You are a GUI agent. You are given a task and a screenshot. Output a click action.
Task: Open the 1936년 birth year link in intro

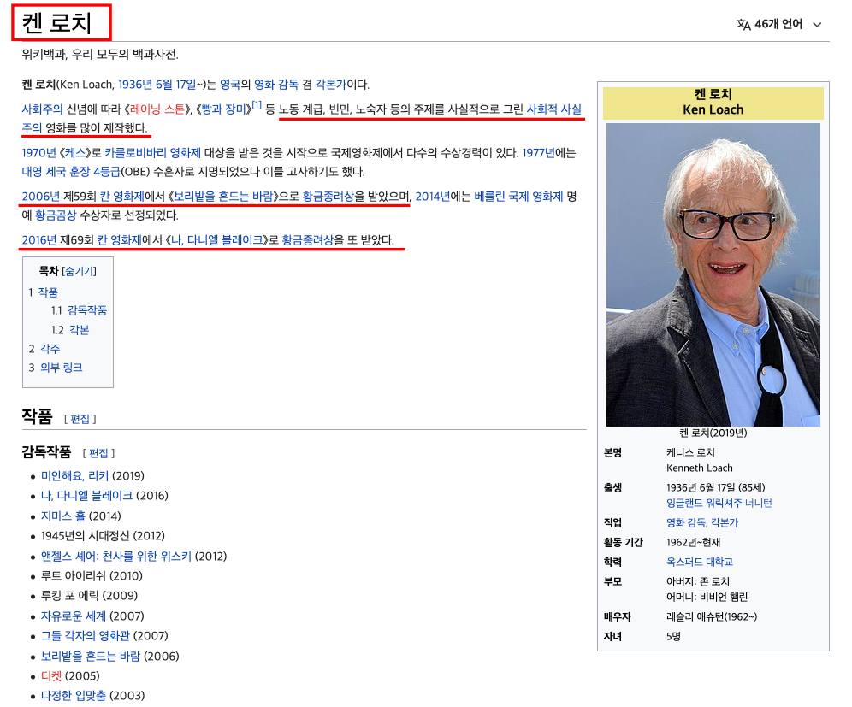[x=135, y=84]
